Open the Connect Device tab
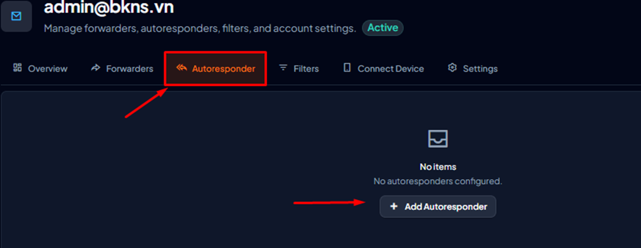 (383, 68)
